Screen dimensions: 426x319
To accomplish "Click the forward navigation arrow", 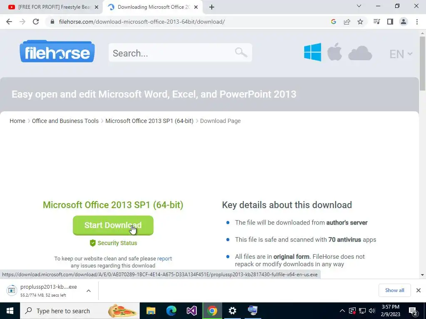I will tap(22, 22).
